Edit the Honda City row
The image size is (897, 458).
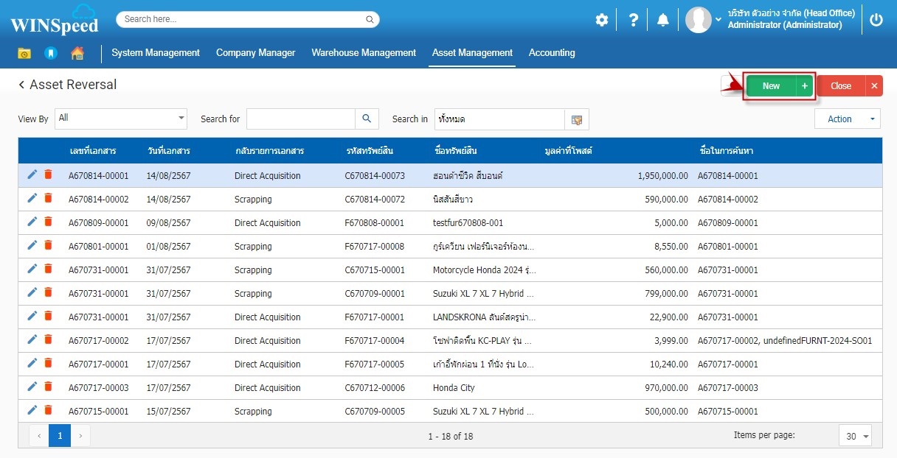coord(32,387)
